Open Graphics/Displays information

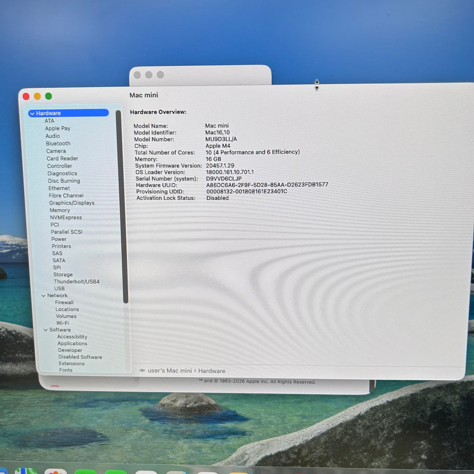(x=72, y=203)
